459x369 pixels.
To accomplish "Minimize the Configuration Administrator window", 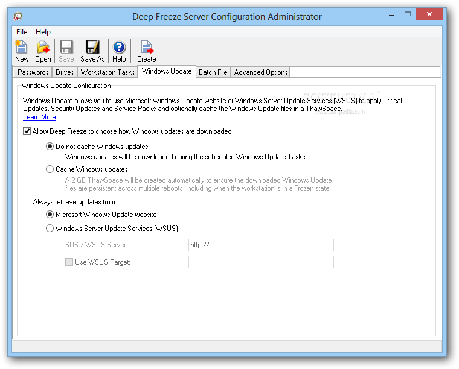I will click(391, 14).
